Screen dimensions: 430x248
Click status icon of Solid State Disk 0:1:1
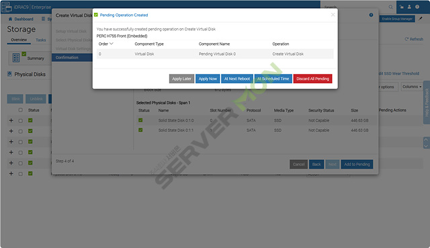point(140,130)
